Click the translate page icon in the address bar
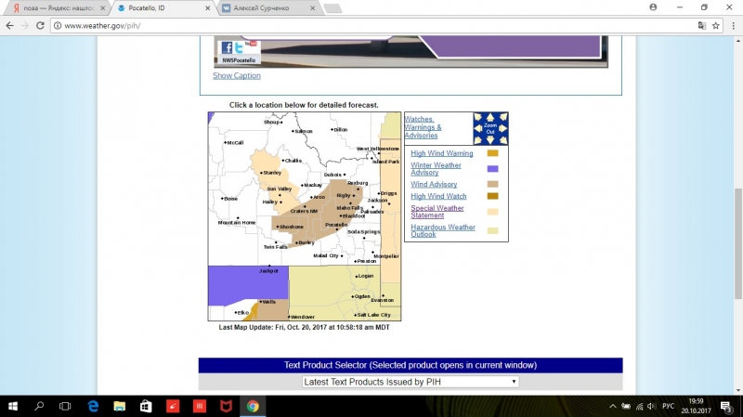This screenshot has height=417, width=743. coord(702,26)
